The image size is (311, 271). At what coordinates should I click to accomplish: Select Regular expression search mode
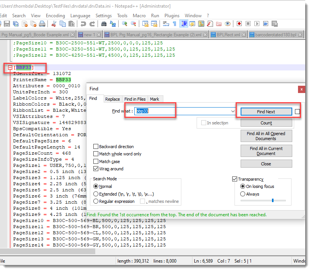[96, 201]
